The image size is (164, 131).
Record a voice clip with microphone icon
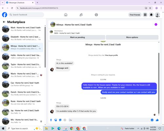tap(51, 120)
